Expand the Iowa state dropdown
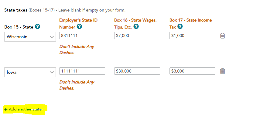This screenshot has width=260, height=122. click(30, 72)
